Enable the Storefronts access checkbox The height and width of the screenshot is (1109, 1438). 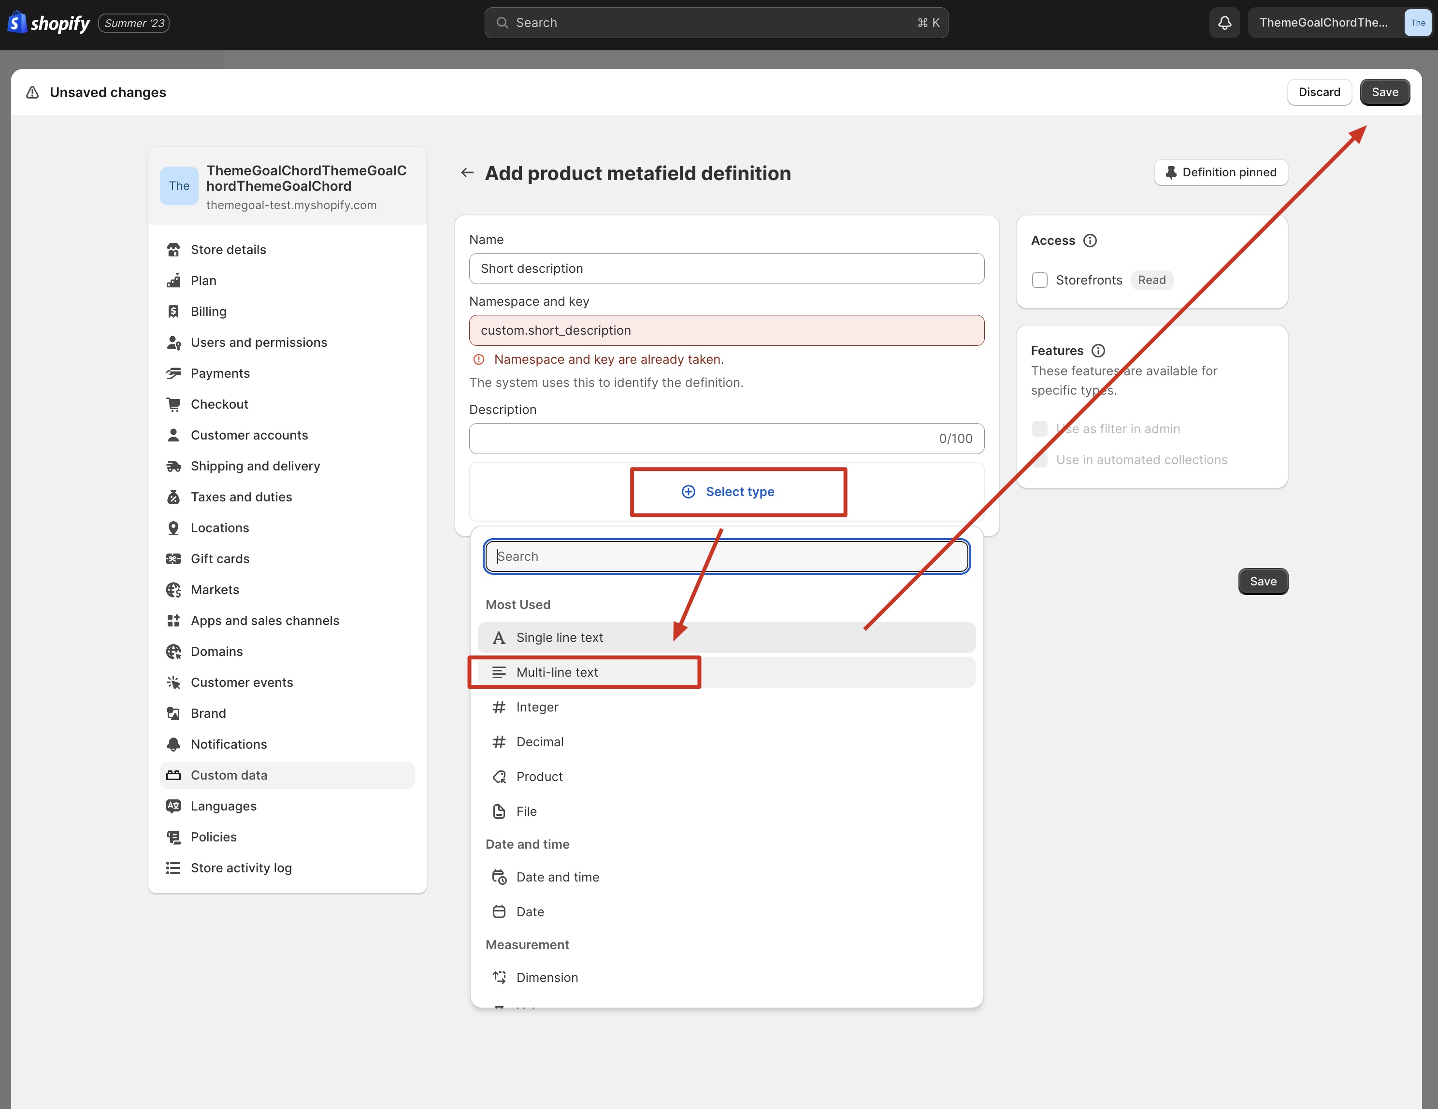tap(1040, 281)
